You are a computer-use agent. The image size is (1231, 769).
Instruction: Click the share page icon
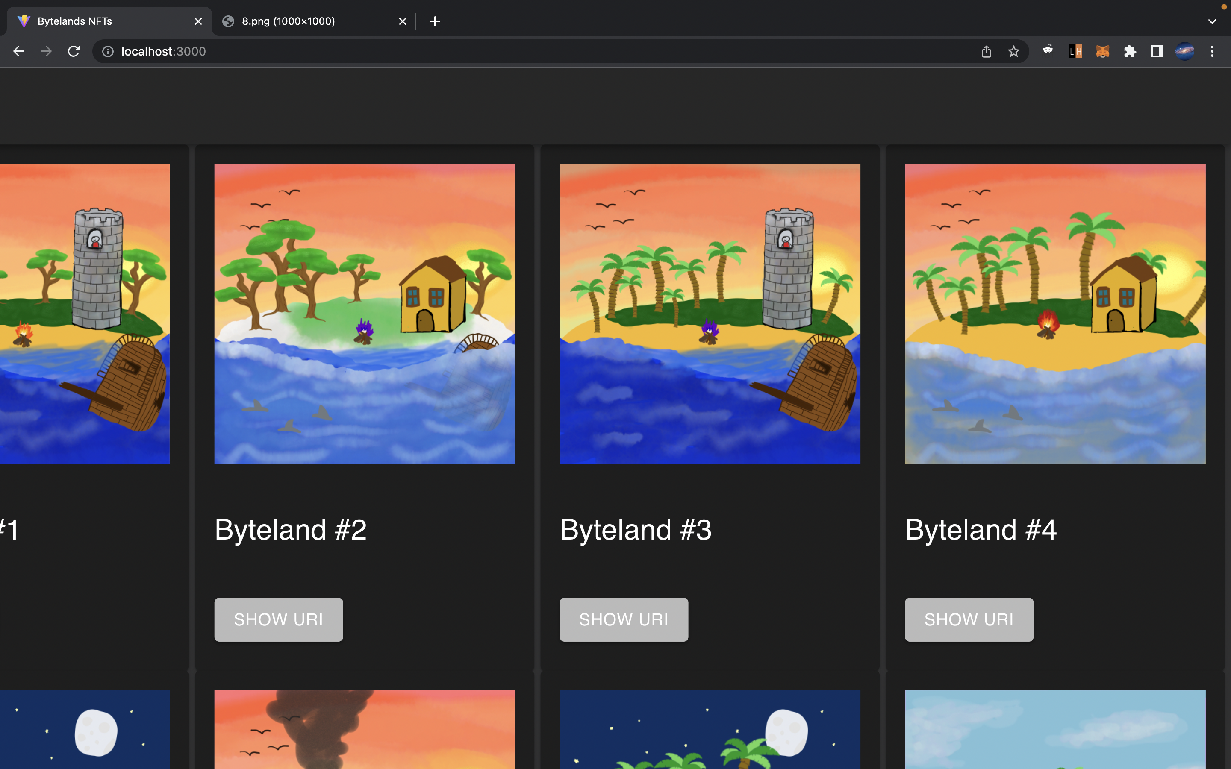click(x=986, y=51)
